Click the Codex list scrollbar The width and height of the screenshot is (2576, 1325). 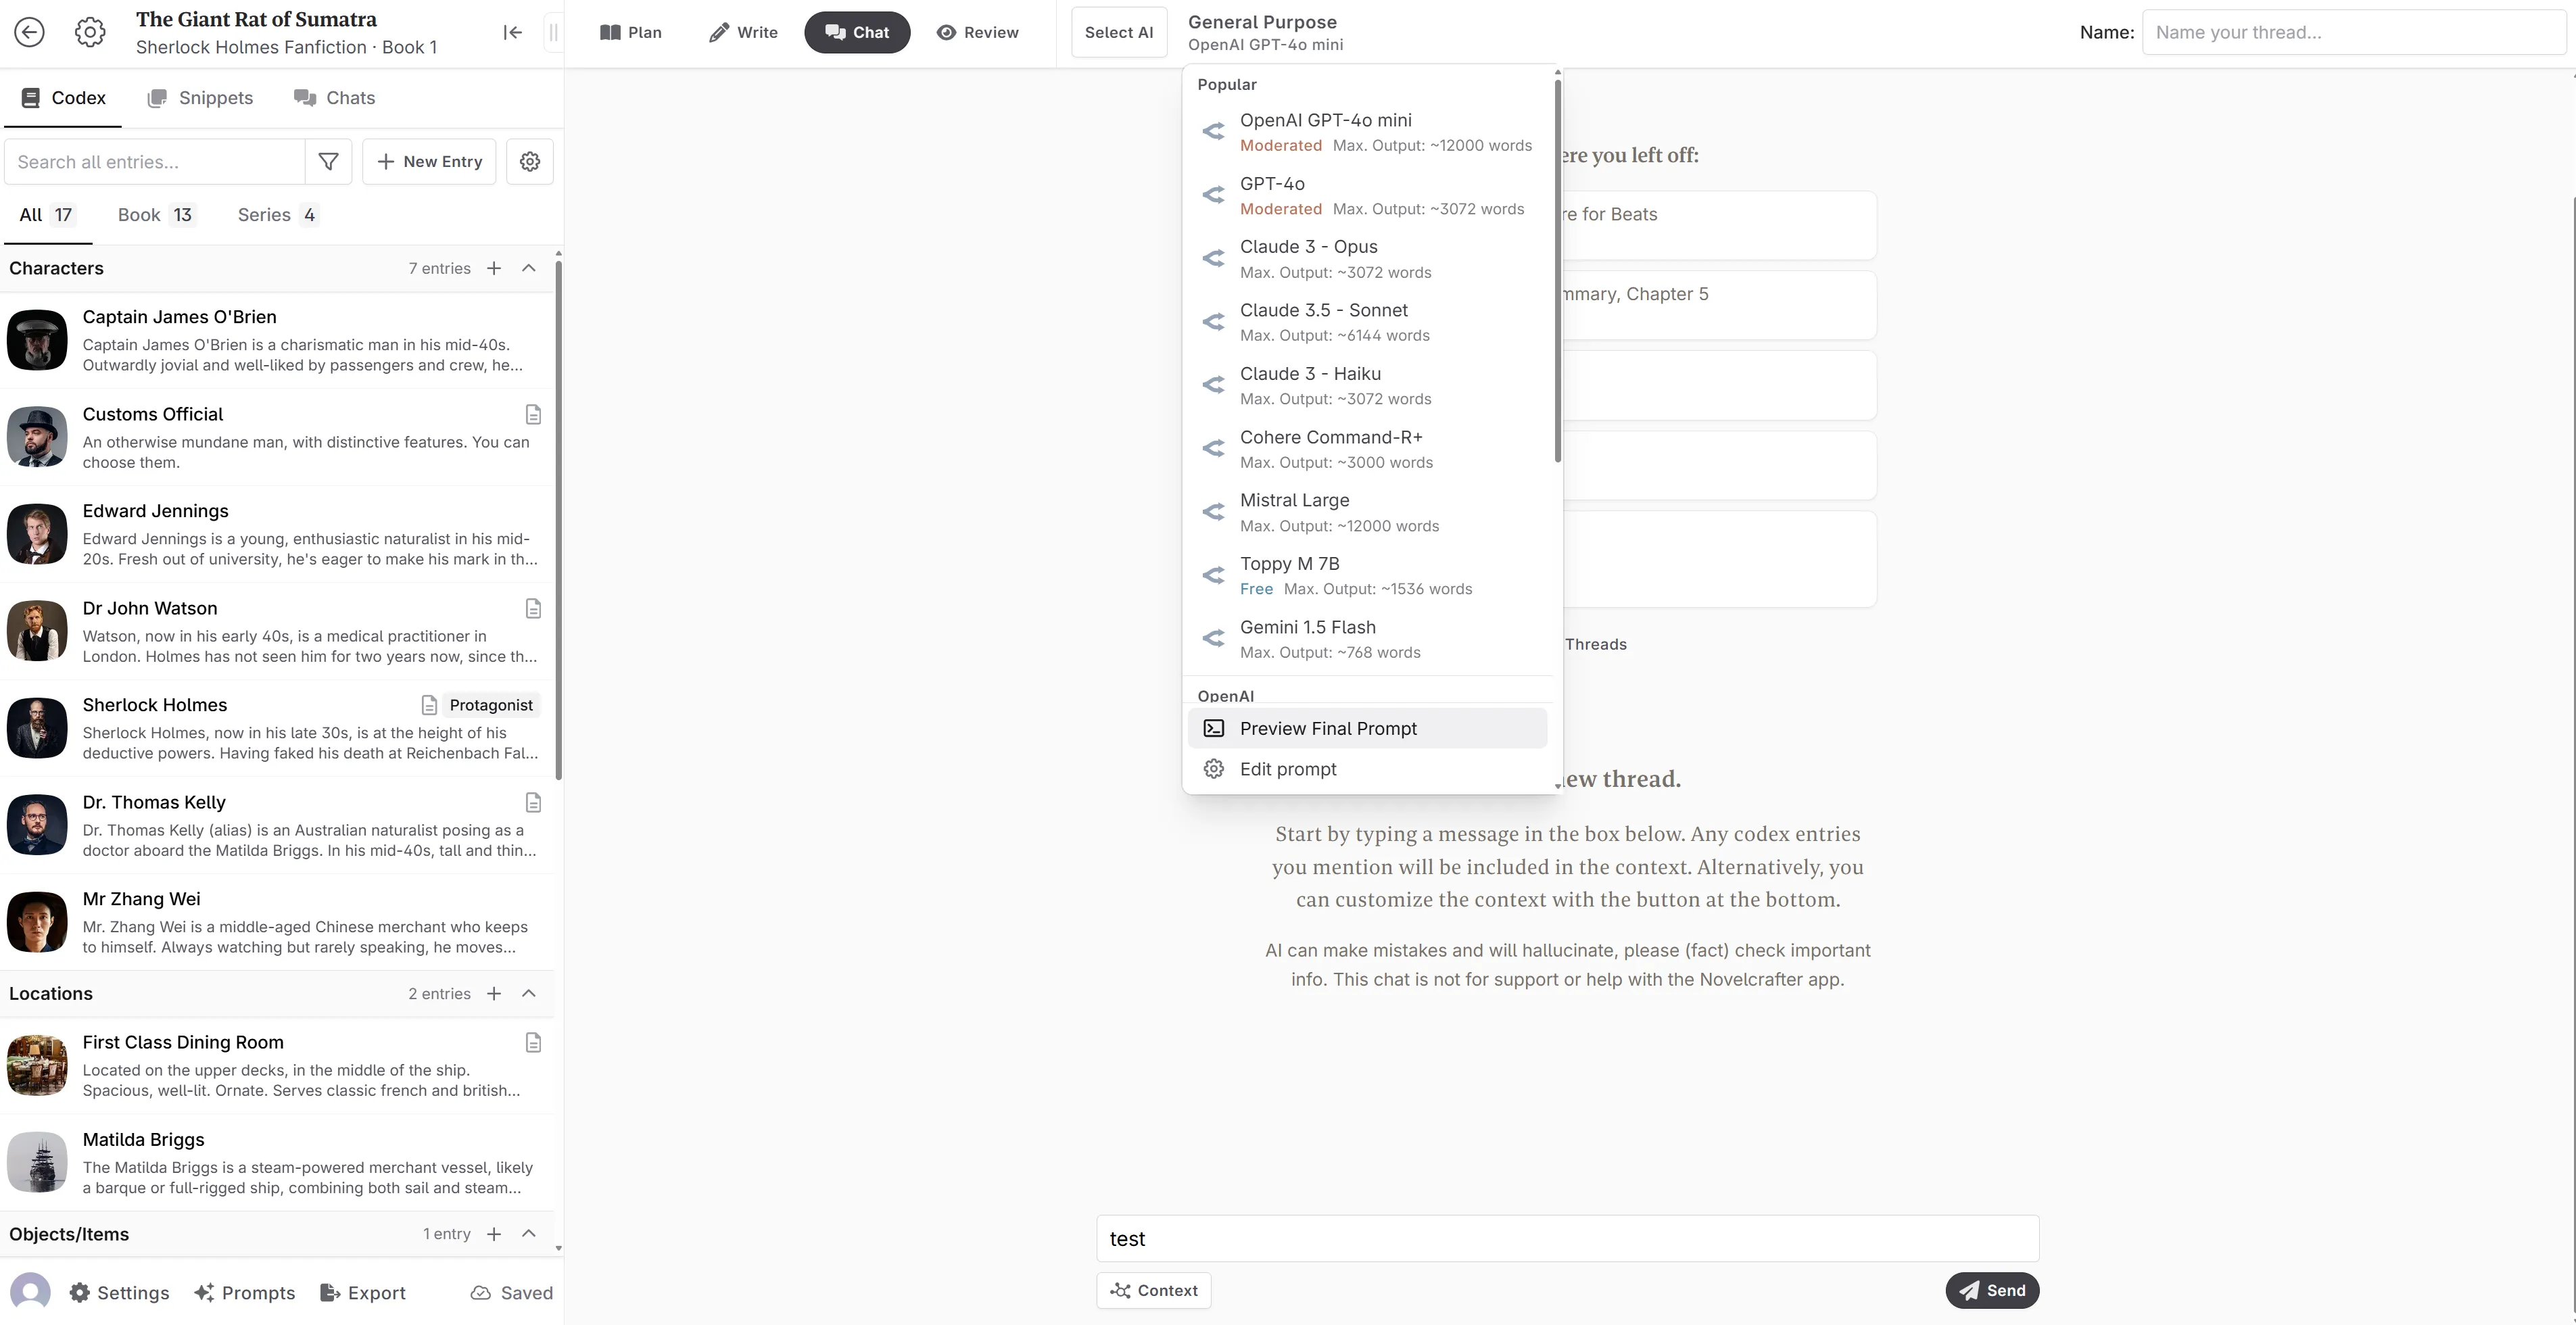[x=558, y=520]
